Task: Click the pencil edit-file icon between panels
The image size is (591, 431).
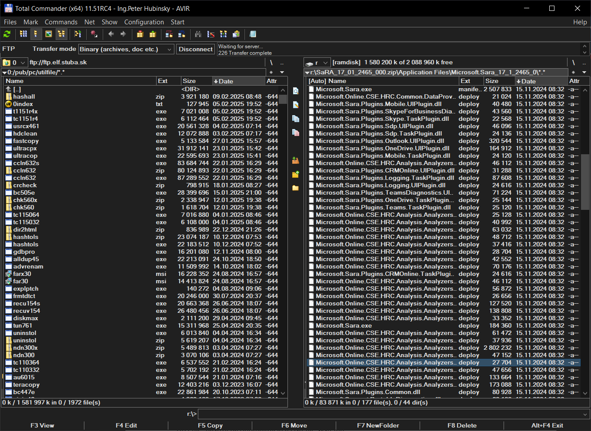Action: click(296, 105)
